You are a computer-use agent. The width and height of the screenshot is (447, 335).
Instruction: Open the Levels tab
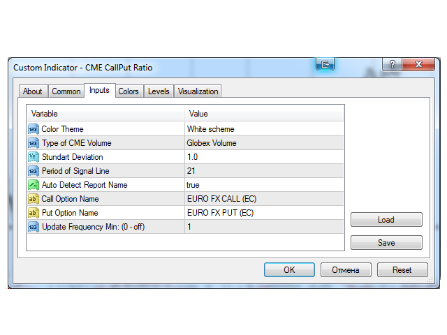point(159,91)
